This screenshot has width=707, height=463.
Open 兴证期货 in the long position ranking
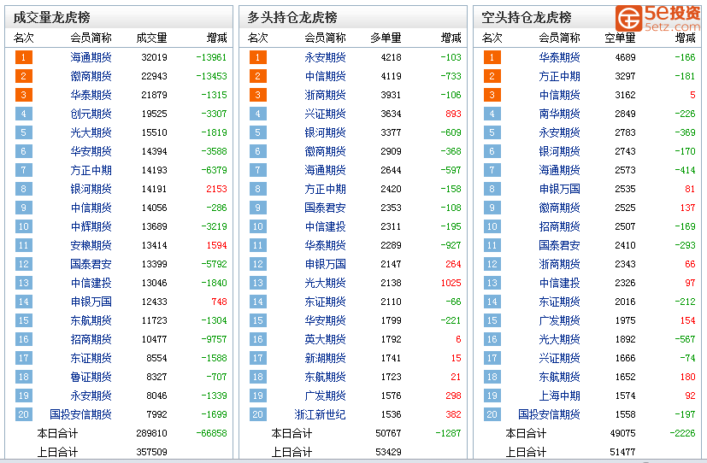coord(325,114)
